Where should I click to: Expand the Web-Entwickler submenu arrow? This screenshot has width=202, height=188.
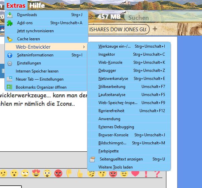click(84, 47)
